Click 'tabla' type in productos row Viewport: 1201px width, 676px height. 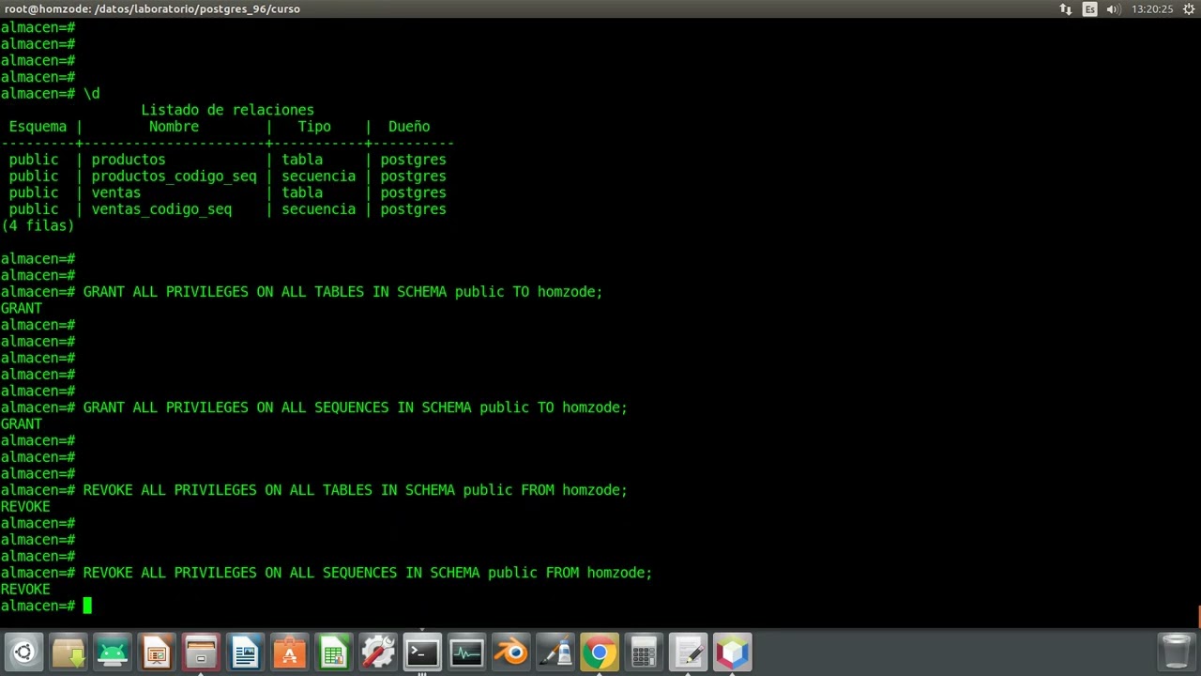(x=302, y=160)
